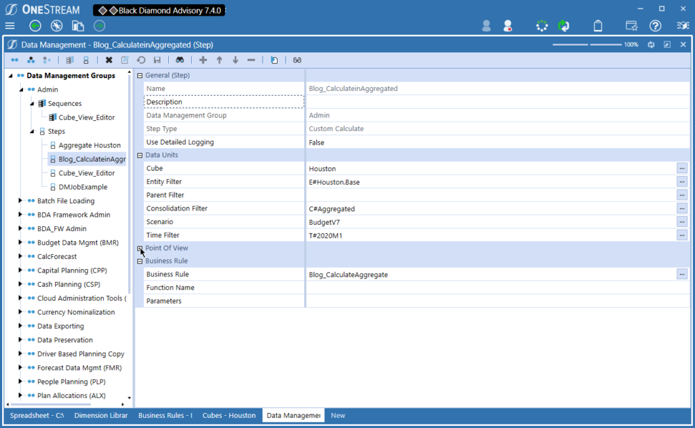Viewport: 695px width, 428px height.
Task: Adjust the page zoom slider
Action: pos(587,45)
